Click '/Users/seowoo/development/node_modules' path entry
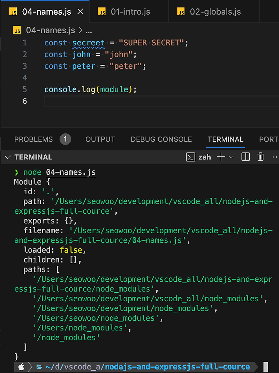Viewport: 279px width, 373px height. (123, 308)
